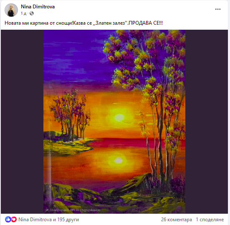Image resolution: width=230 pixels, height=225 pixels.
Task: Click the dark margin right of the painting
Action: click(207, 122)
